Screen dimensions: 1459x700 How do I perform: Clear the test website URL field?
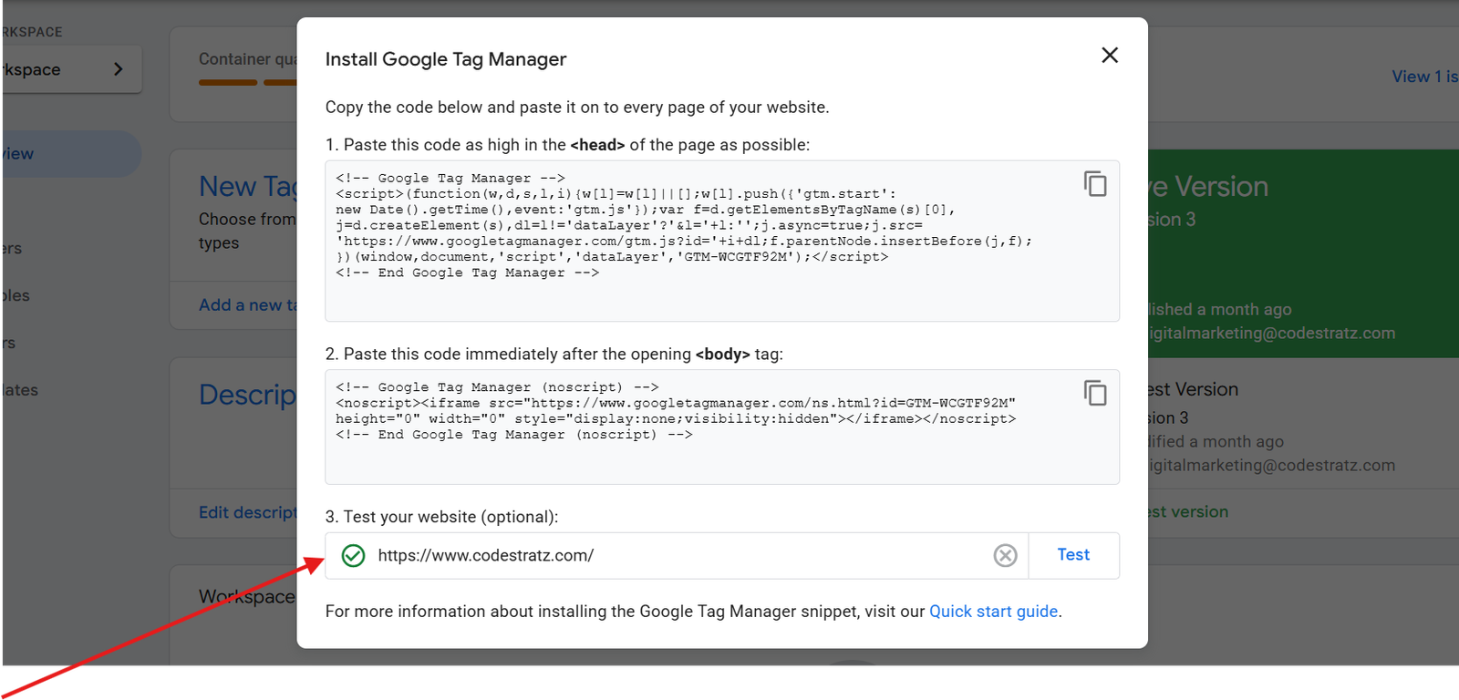(x=1005, y=555)
